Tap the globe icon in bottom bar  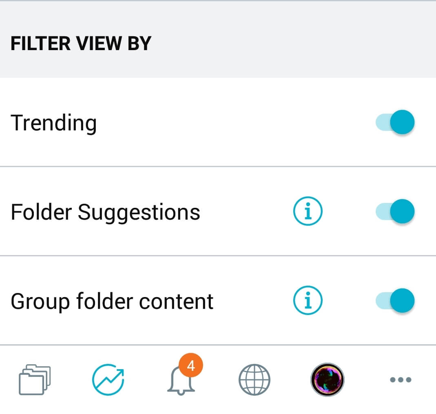pyautogui.click(x=255, y=379)
